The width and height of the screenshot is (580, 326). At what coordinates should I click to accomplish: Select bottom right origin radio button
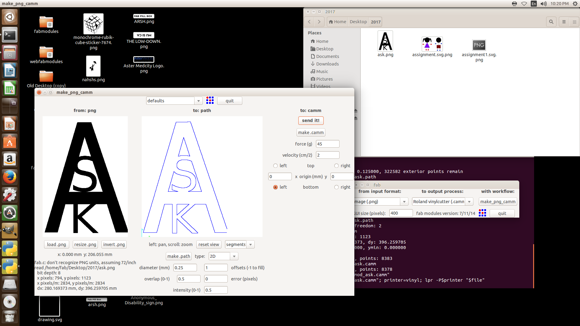(x=336, y=187)
